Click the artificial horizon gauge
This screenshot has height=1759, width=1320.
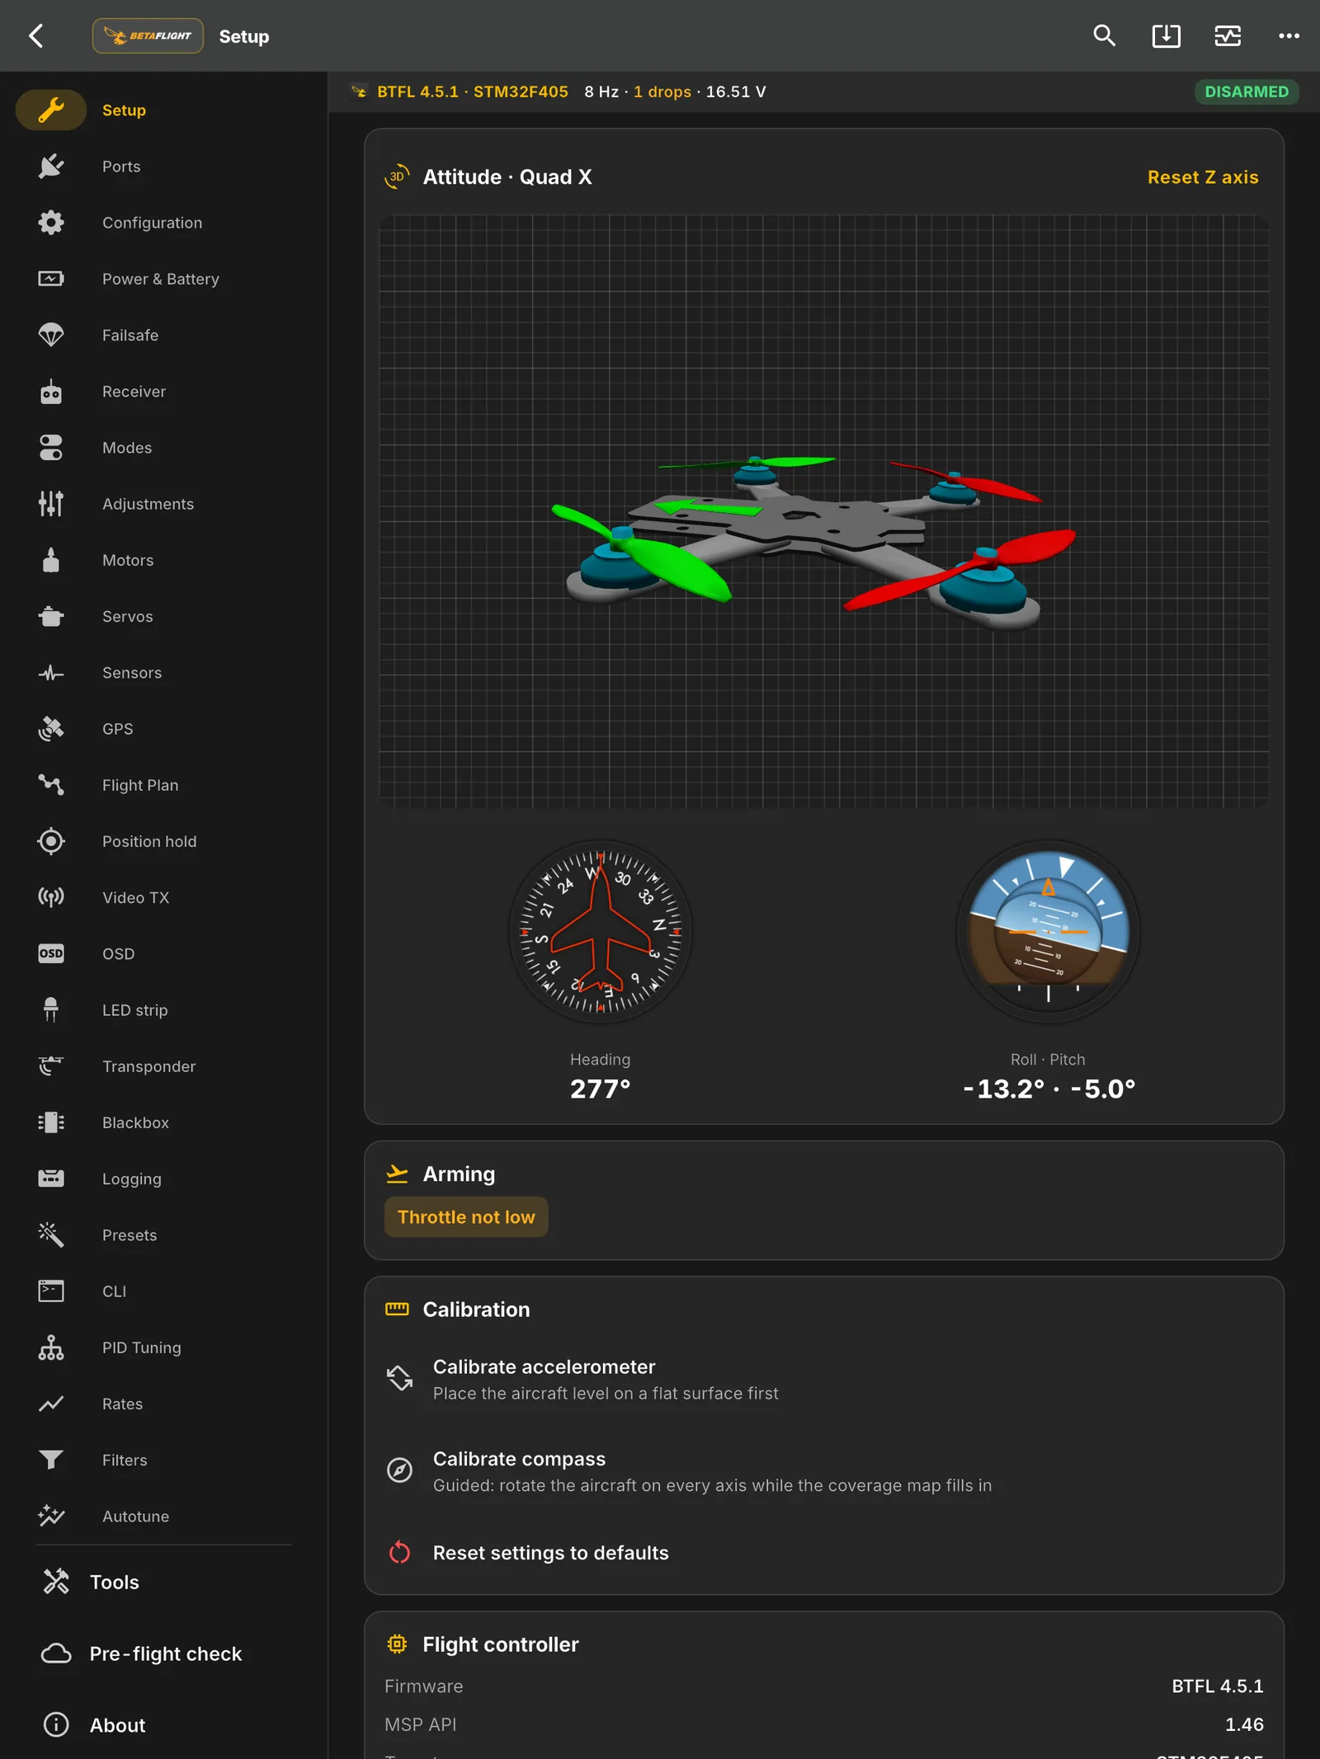click(1048, 932)
